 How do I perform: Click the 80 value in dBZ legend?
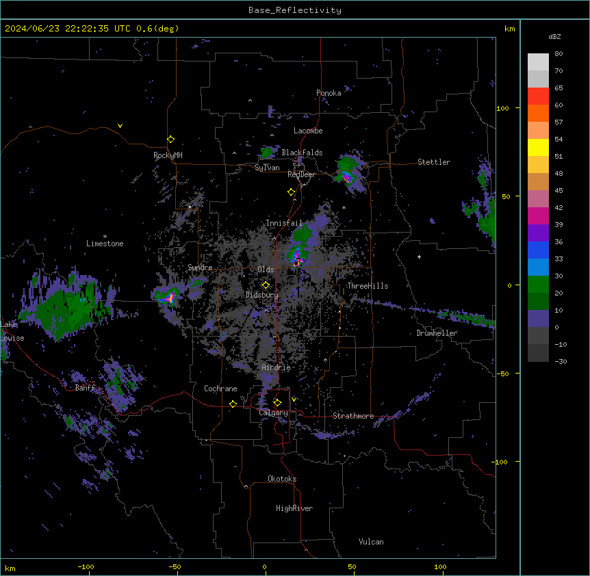pyautogui.click(x=559, y=54)
